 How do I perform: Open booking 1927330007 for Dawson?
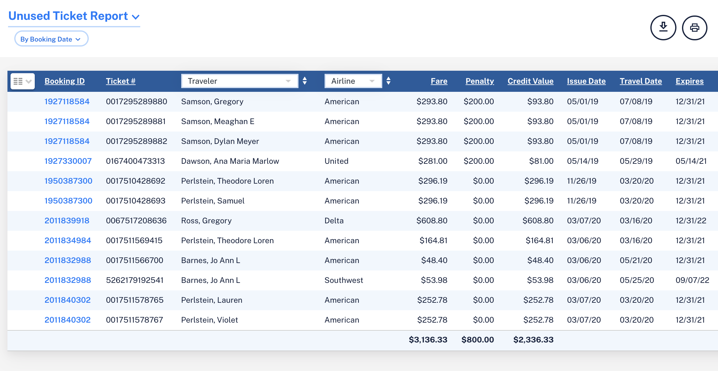[x=68, y=161]
